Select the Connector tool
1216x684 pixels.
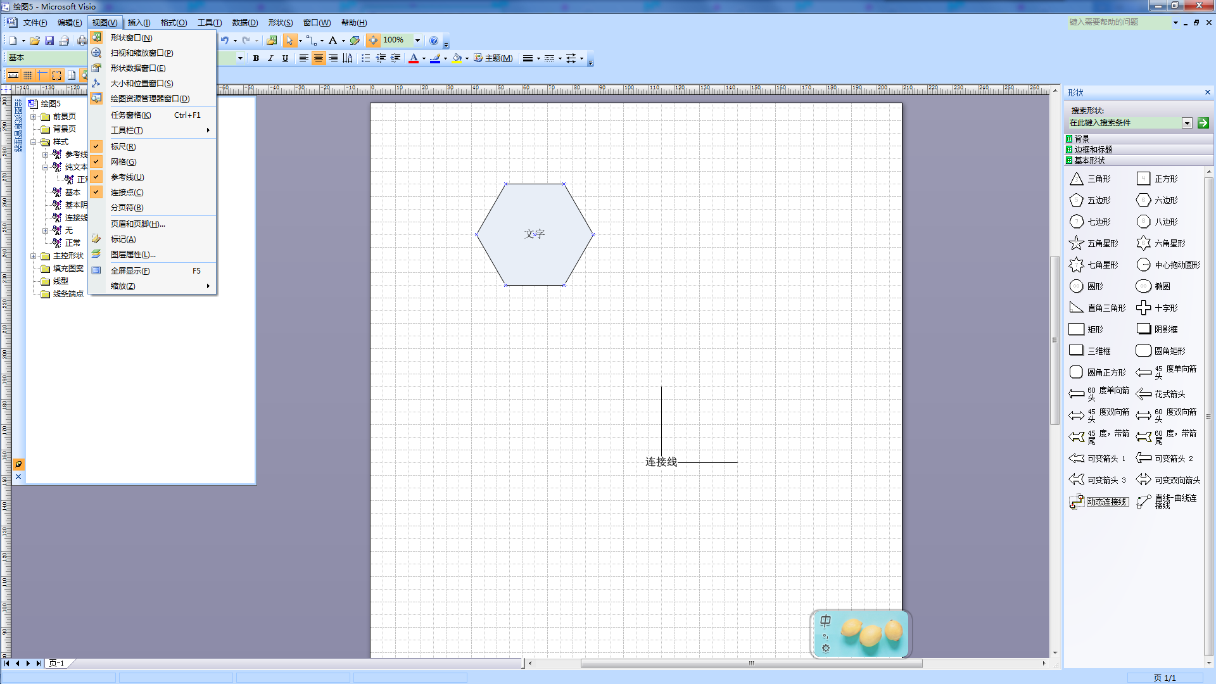point(311,41)
